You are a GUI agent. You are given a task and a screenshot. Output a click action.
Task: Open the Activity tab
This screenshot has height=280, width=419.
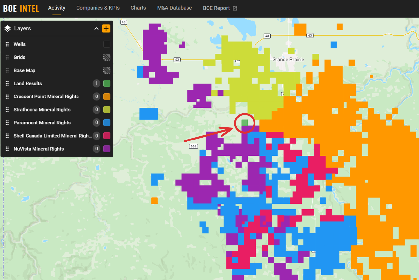pyautogui.click(x=57, y=8)
